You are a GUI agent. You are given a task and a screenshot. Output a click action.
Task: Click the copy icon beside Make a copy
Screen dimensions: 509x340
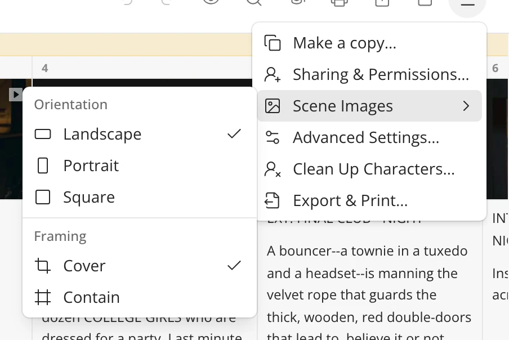[x=273, y=43]
